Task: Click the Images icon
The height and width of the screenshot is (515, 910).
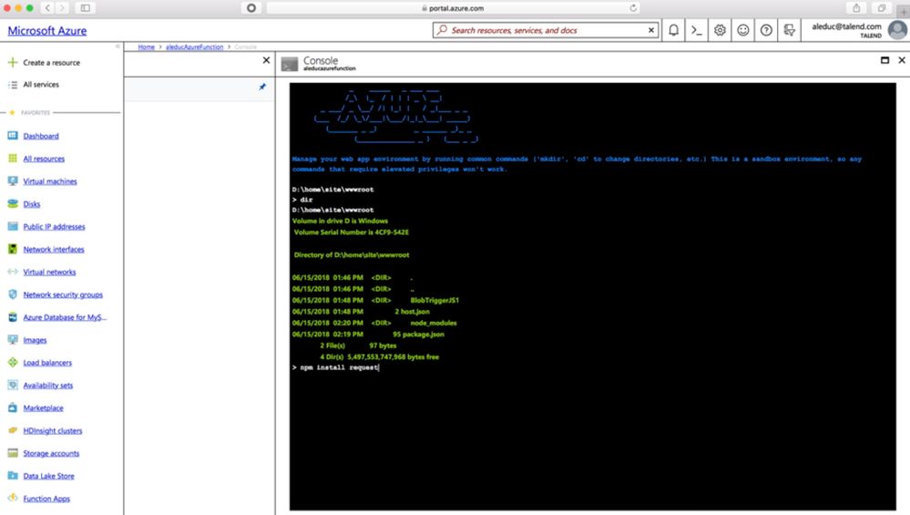Action: tap(13, 339)
